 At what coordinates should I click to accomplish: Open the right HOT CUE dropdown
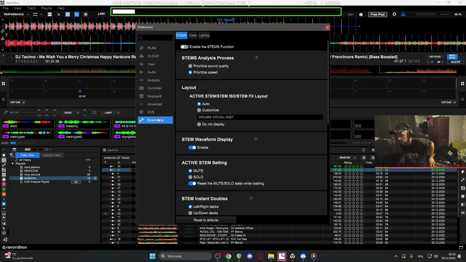click(449, 102)
